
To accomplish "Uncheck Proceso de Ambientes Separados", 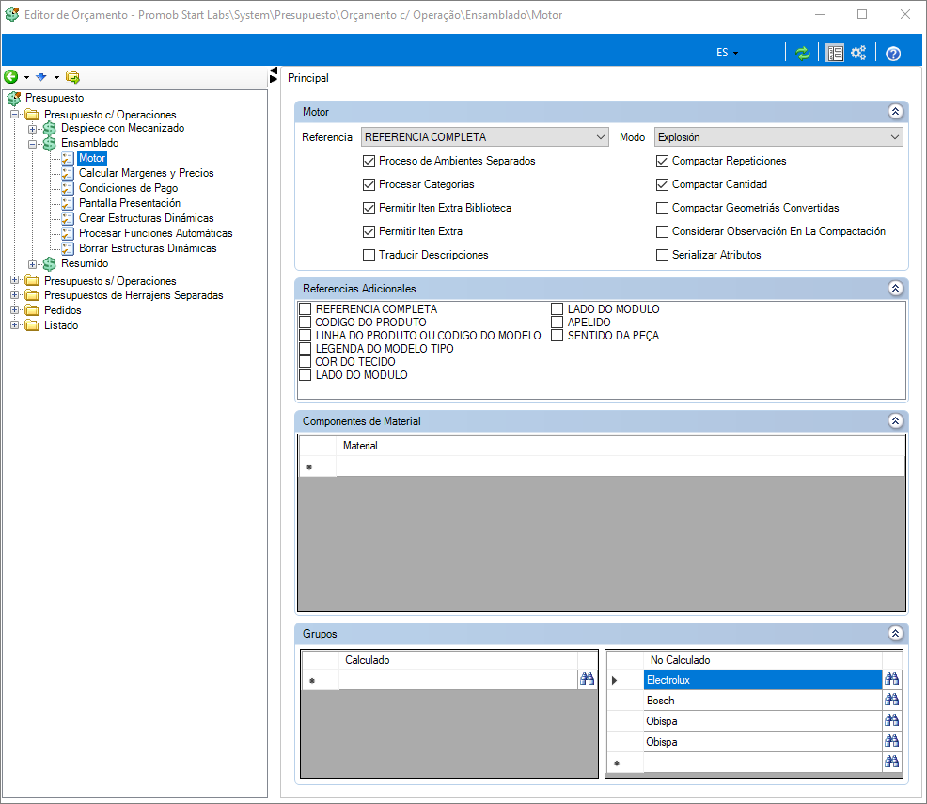I will (369, 161).
